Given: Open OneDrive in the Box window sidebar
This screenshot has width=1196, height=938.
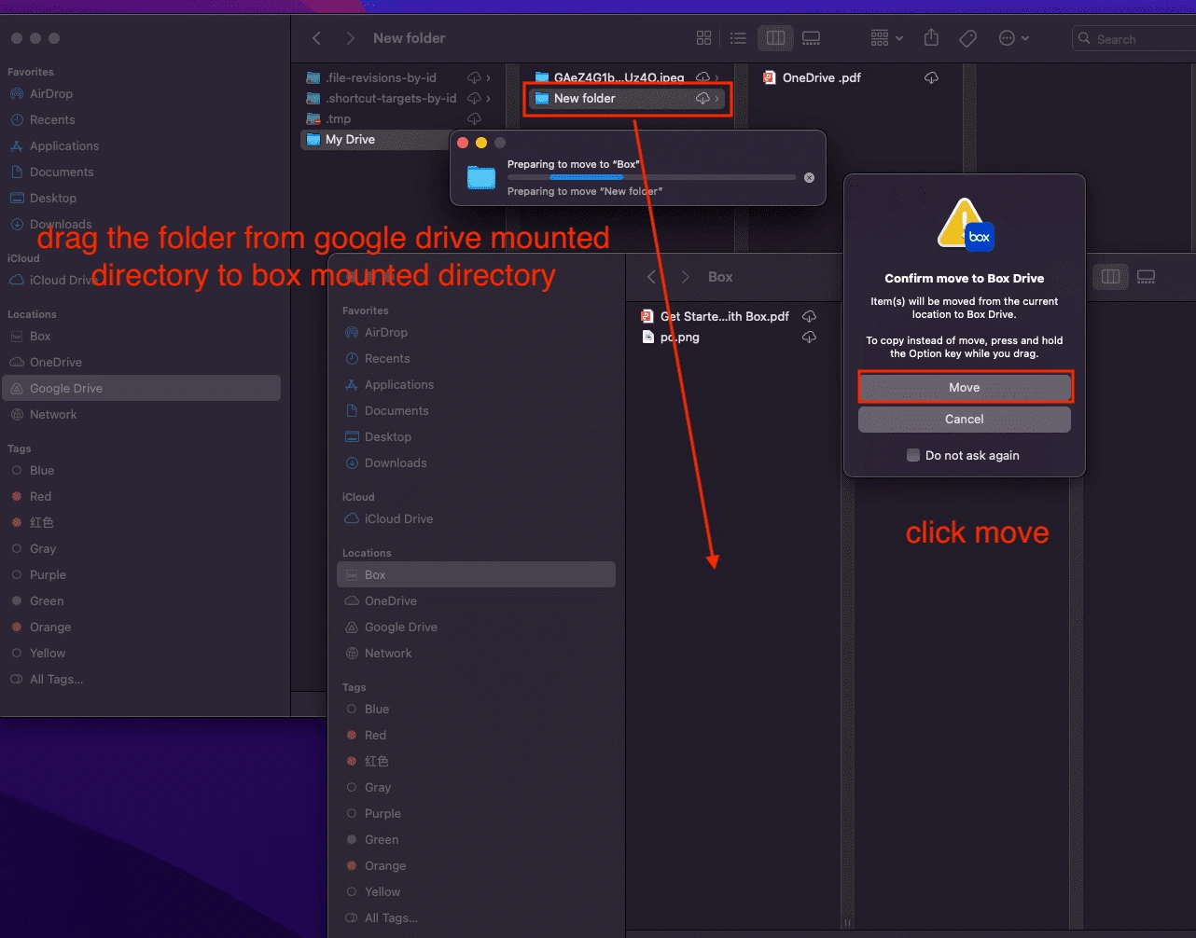Looking at the screenshot, I should click(x=390, y=600).
